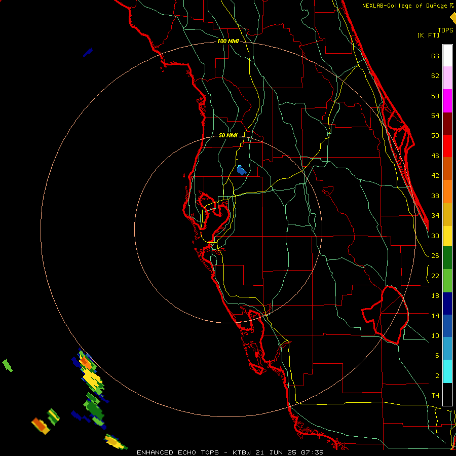Viewport: 456px width, 456px height.
Task: Click the Lake Okeechobee outline
Action: [x=386, y=315]
